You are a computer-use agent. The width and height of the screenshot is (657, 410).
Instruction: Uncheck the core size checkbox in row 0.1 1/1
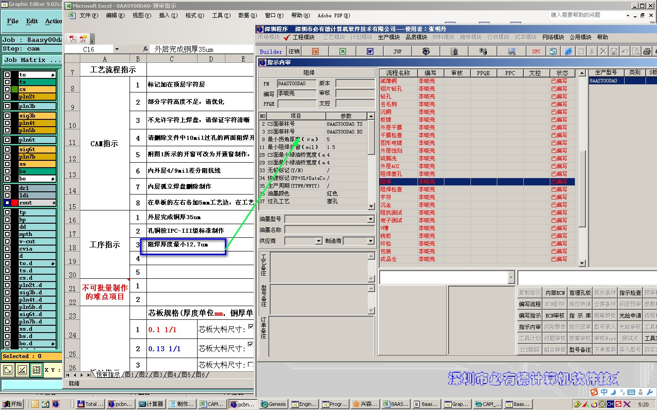pos(250,326)
